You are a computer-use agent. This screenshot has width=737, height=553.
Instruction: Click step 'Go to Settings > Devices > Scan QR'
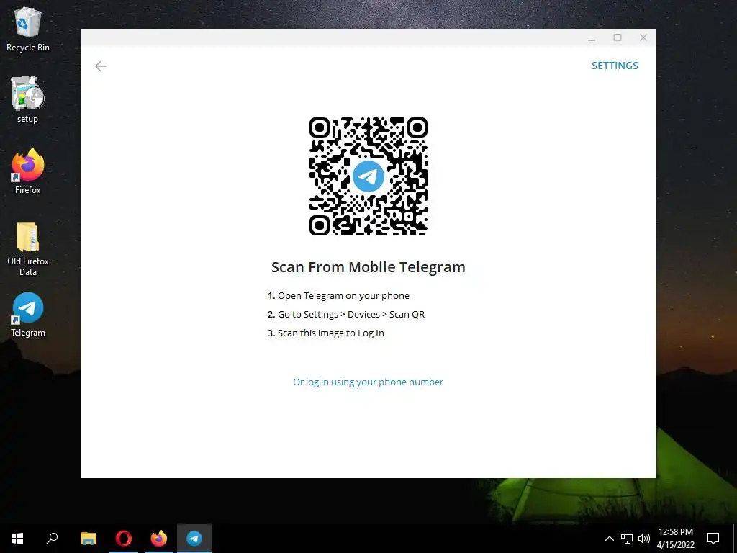click(x=351, y=315)
